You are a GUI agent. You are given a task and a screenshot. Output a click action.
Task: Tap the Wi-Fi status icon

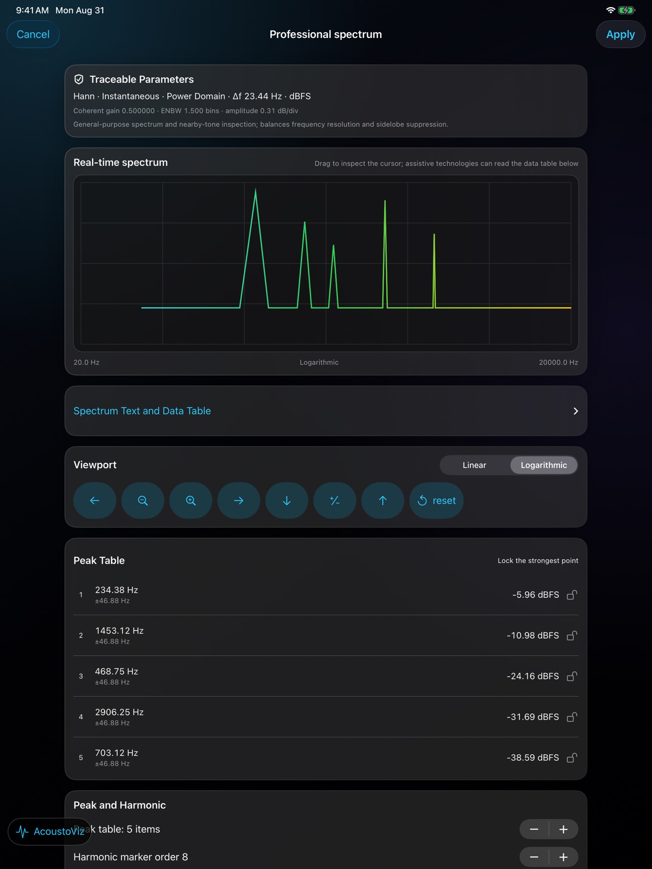pyautogui.click(x=611, y=10)
